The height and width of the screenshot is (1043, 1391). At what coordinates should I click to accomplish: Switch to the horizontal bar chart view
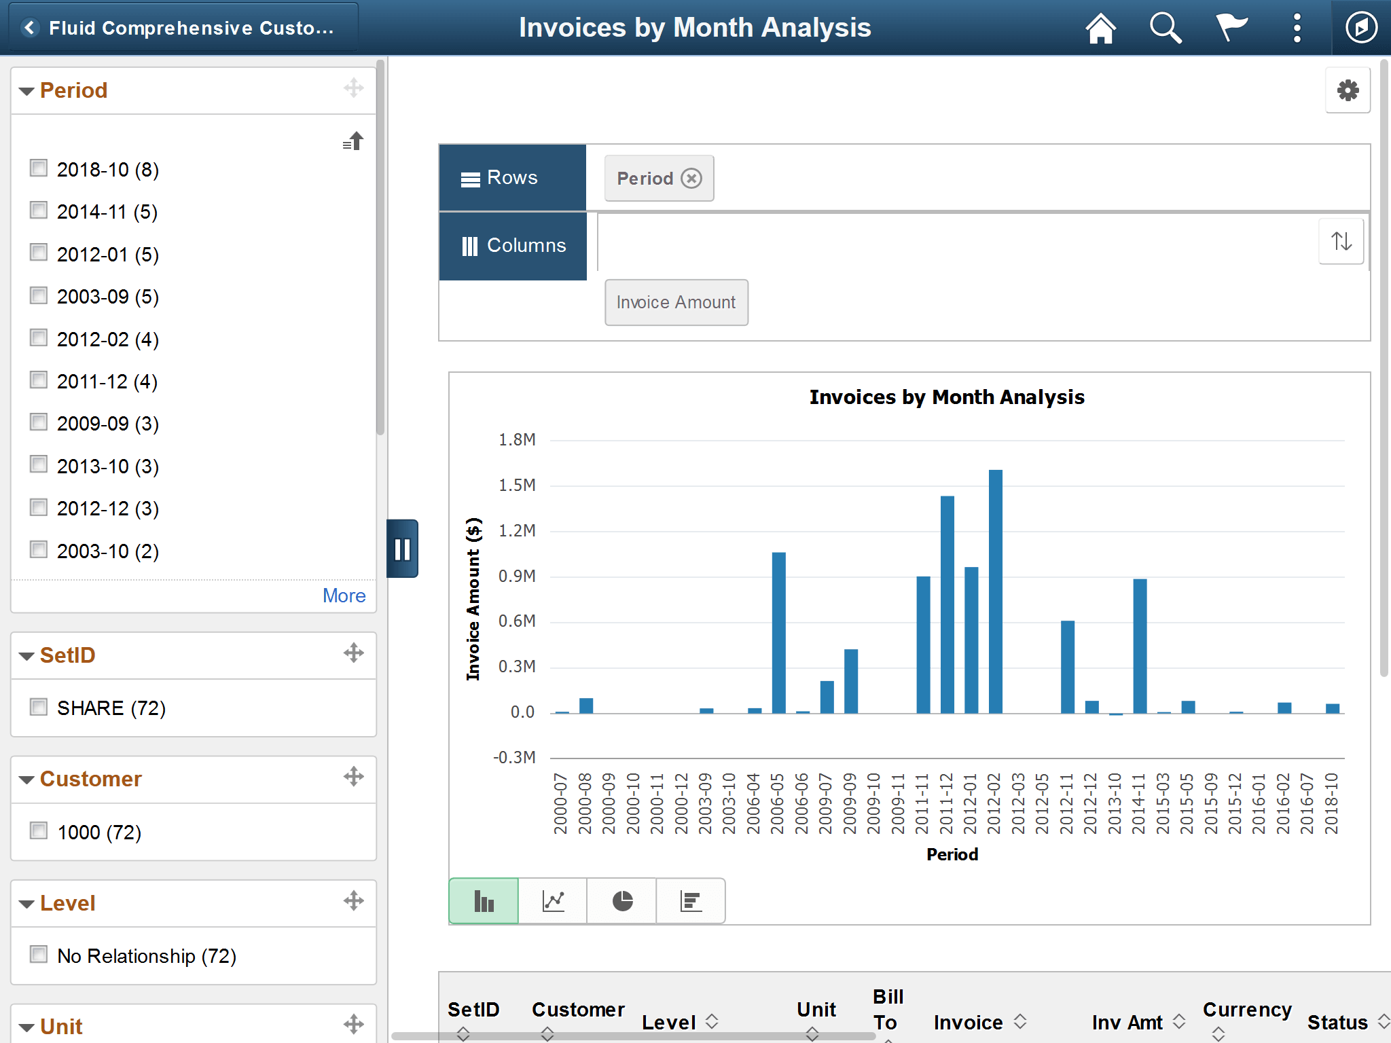(690, 900)
